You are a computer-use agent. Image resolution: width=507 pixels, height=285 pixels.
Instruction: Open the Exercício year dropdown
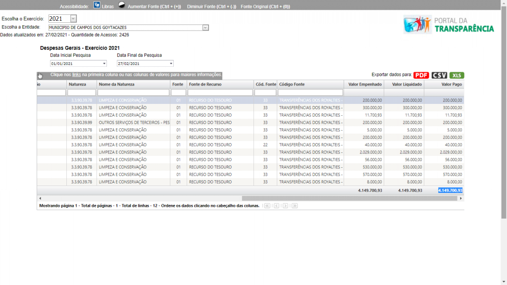(x=73, y=19)
